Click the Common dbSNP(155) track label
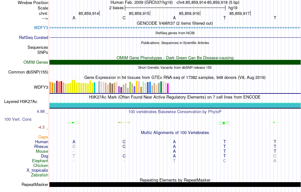The height and width of the screenshot is (192, 301). click(28, 72)
